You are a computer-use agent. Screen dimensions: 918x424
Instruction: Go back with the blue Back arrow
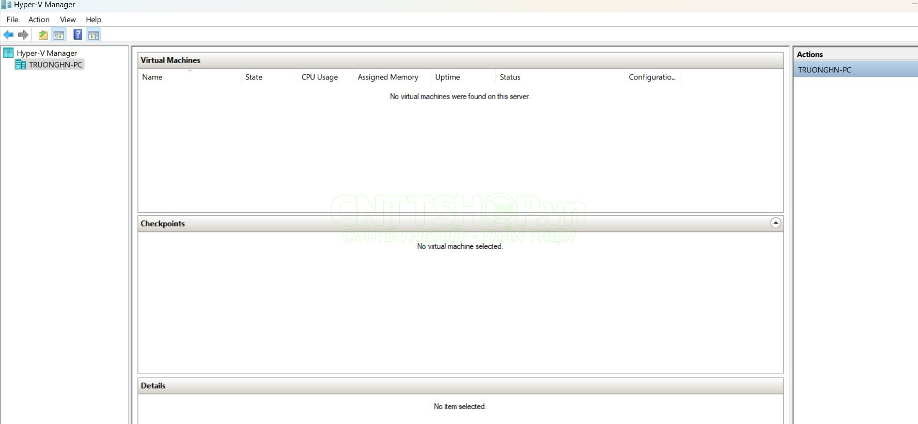click(x=8, y=35)
